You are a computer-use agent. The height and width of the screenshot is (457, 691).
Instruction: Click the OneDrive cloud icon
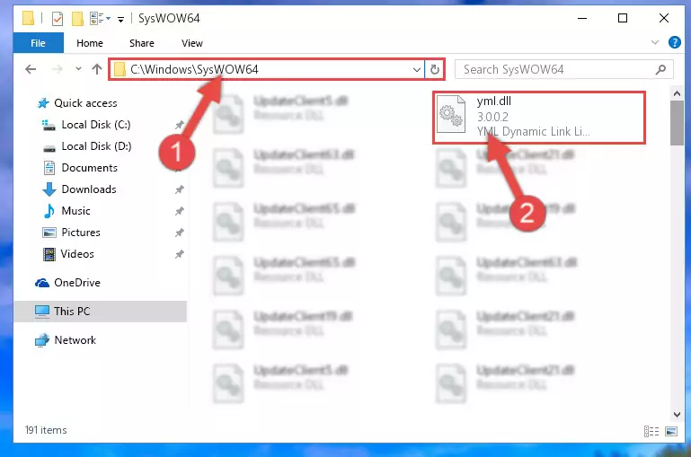[42, 283]
